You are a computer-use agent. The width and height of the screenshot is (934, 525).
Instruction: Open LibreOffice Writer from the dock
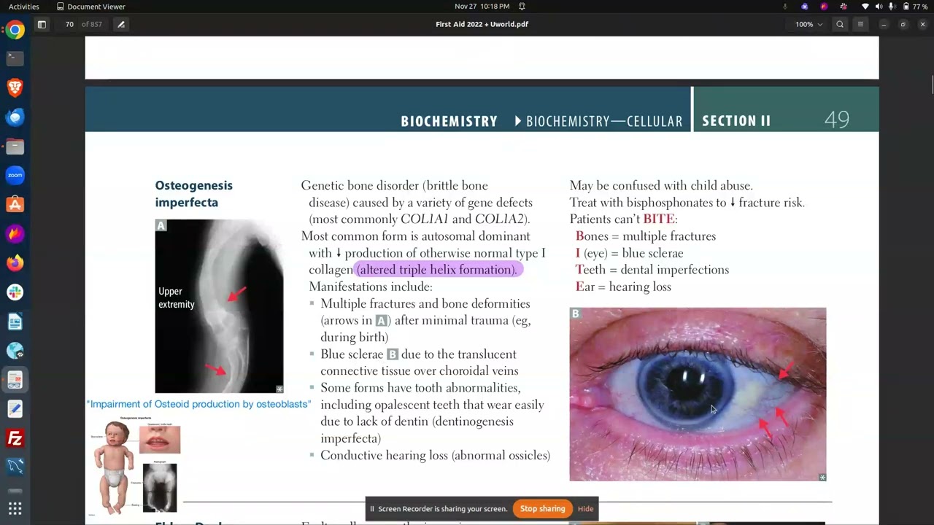coord(15,321)
